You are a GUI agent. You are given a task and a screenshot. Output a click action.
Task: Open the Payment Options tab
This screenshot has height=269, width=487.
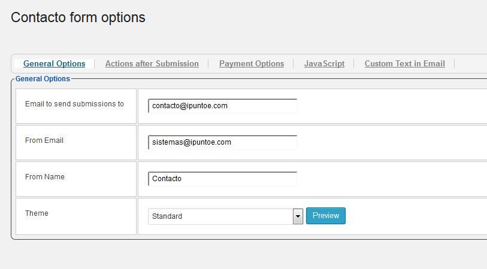point(251,63)
